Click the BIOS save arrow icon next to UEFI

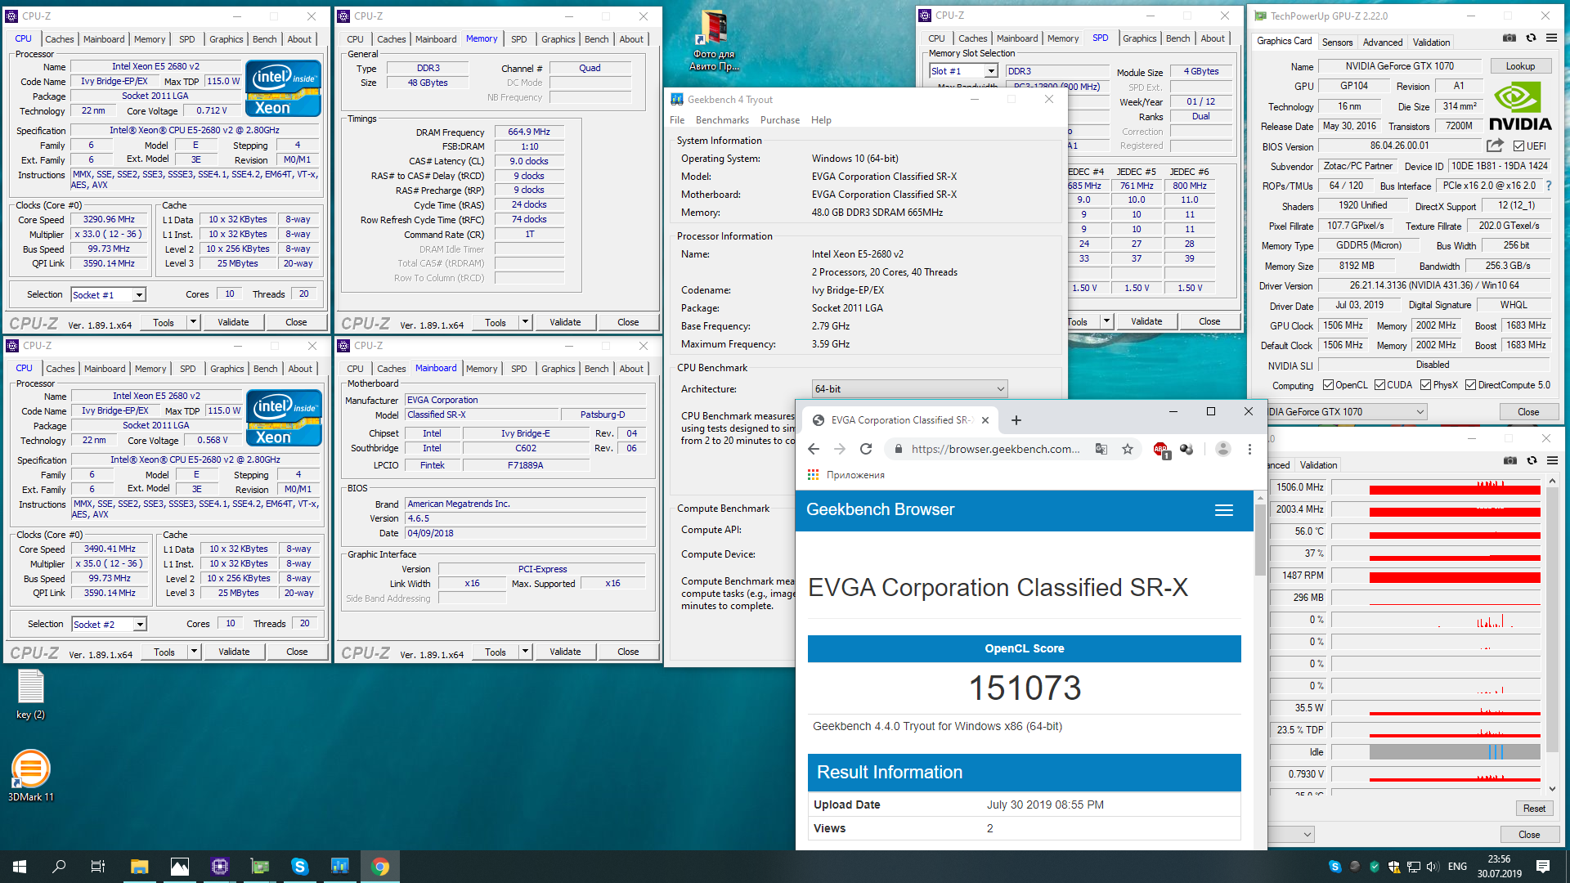[x=1495, y=146]
